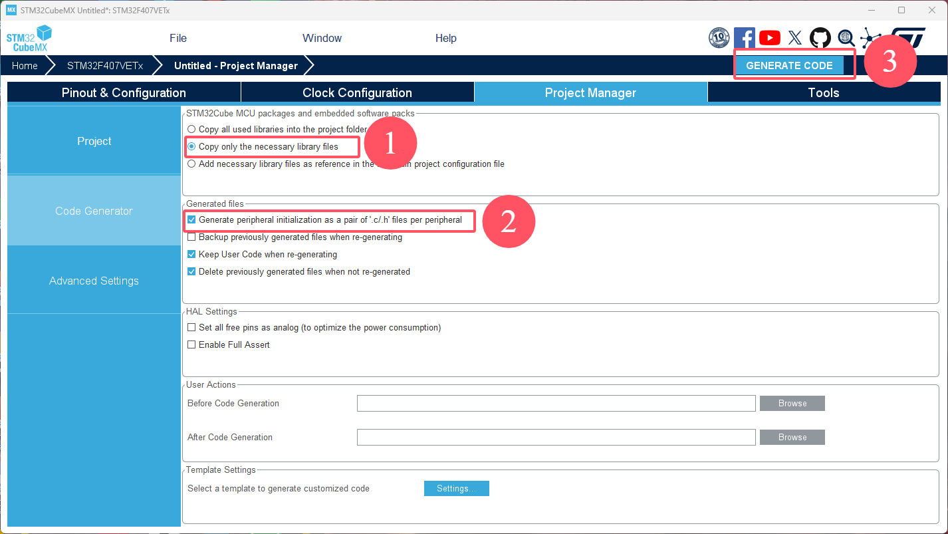Click the 'Template Settings' group label
Viewport: 948px width, 534px height.
(221, 469)
